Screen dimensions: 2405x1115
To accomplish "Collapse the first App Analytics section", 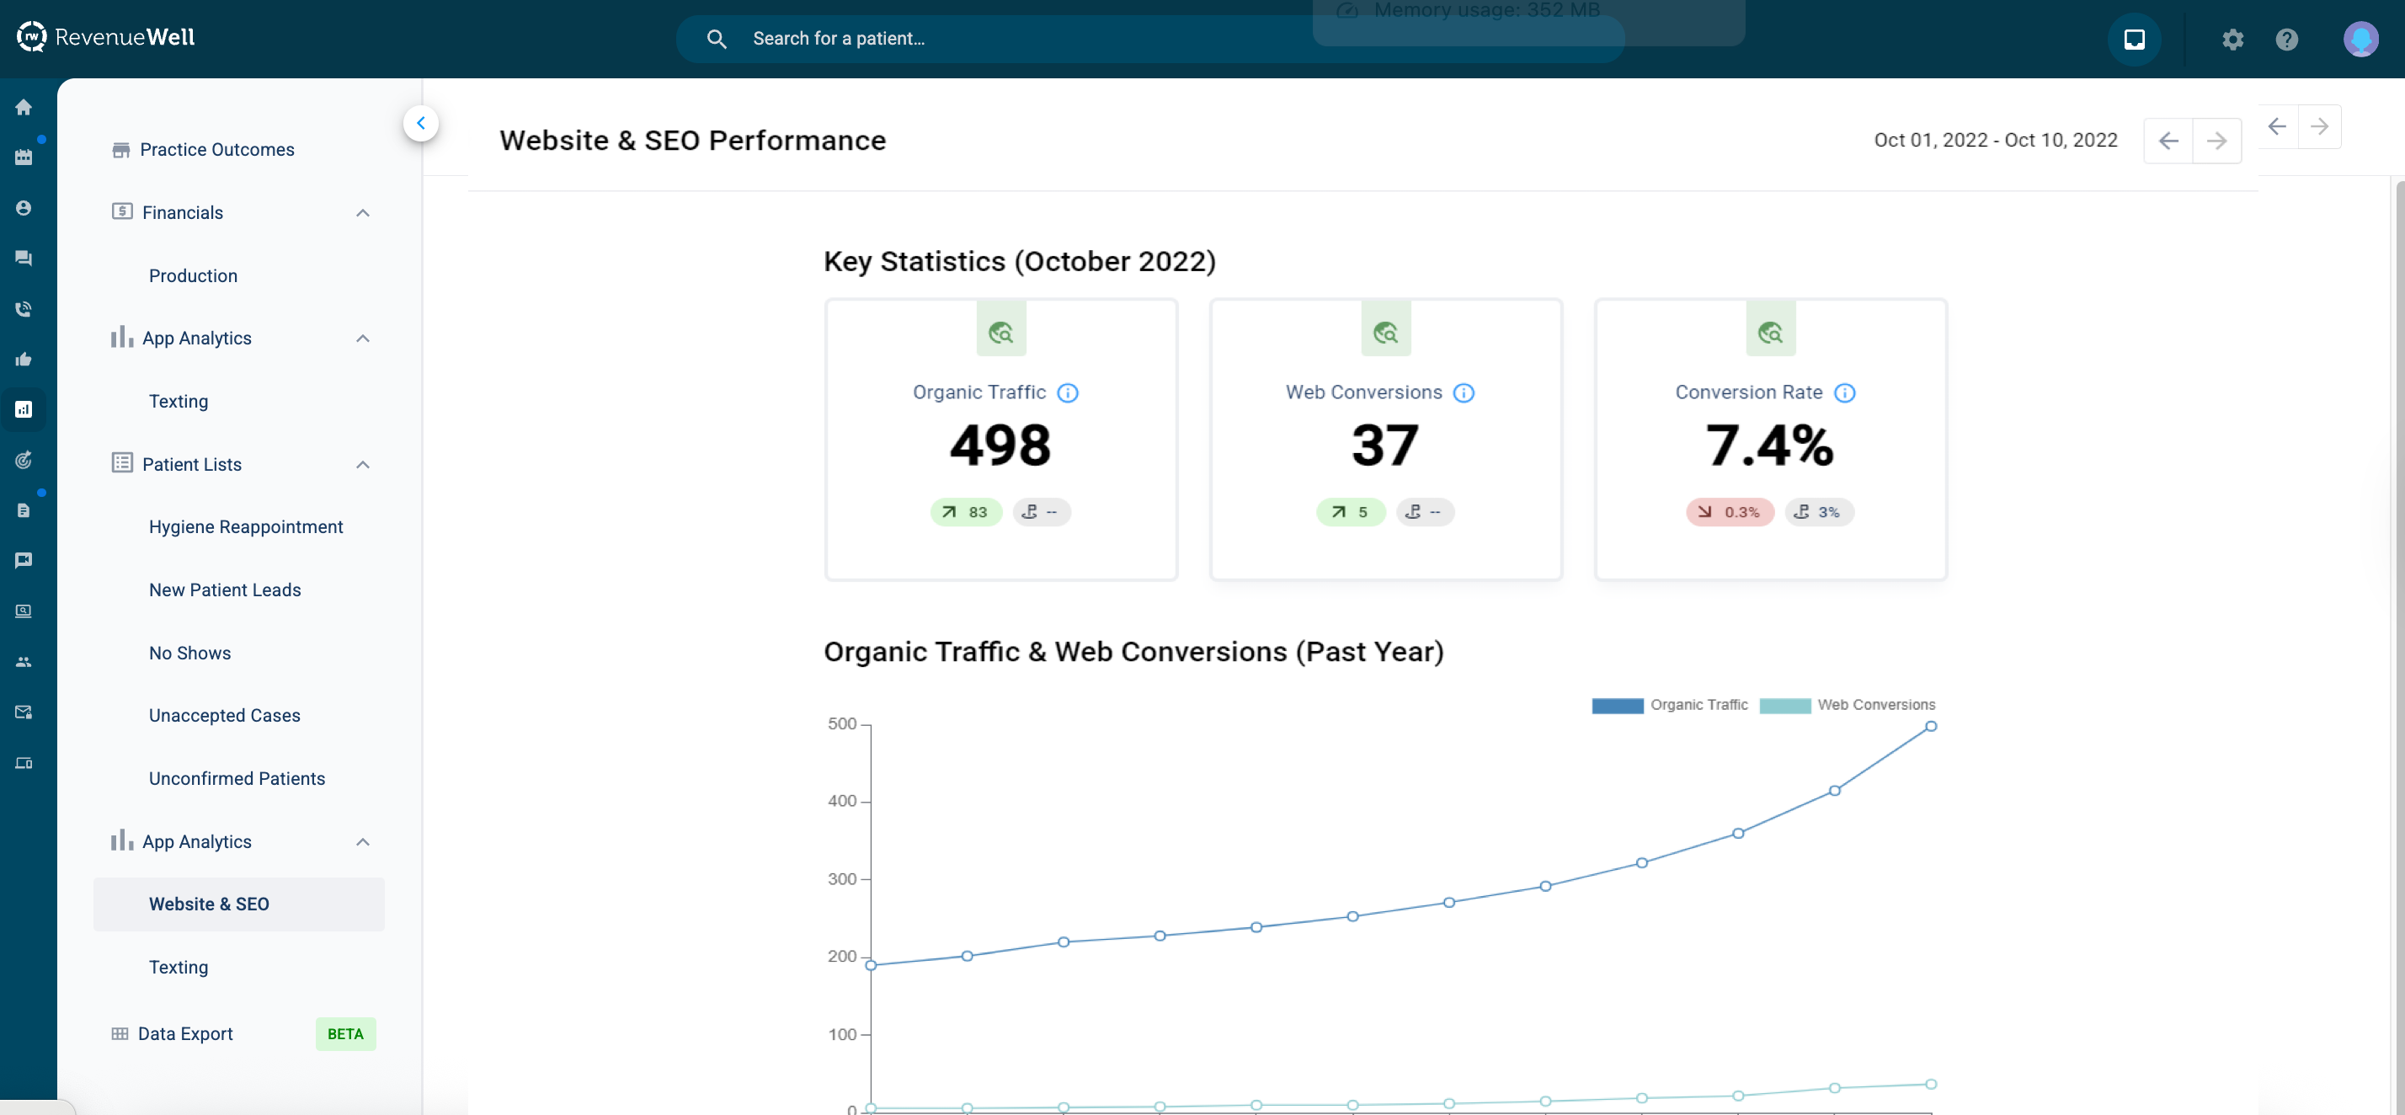I will tap(363, 338).
